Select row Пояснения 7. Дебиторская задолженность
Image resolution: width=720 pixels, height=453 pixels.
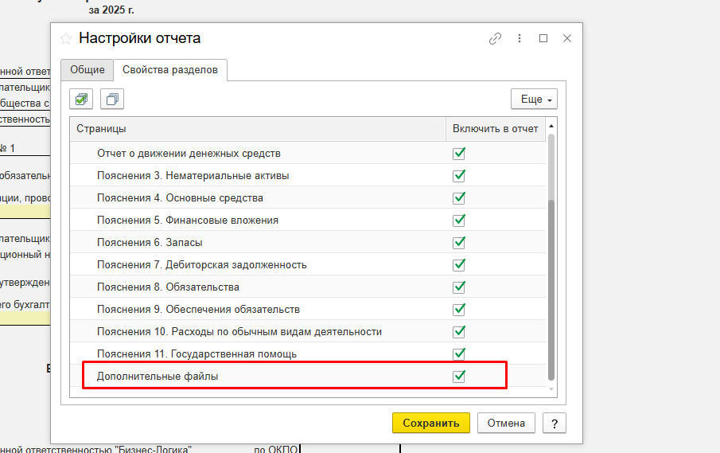click(x=308, y=264)
